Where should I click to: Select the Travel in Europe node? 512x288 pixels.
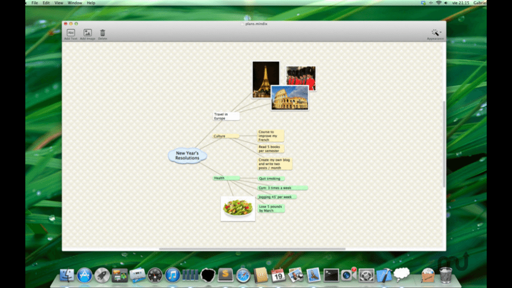227,116
